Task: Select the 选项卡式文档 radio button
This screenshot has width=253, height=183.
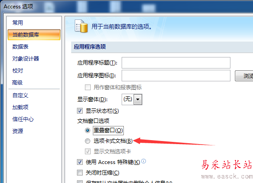Action: (88, 141)
